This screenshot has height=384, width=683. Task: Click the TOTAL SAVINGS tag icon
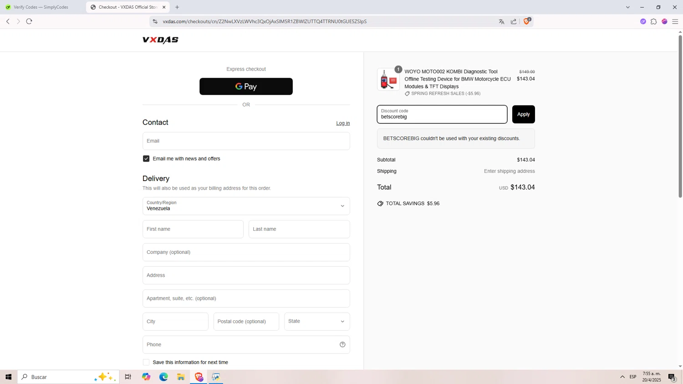pyautogui.click(x=380, y=203)
